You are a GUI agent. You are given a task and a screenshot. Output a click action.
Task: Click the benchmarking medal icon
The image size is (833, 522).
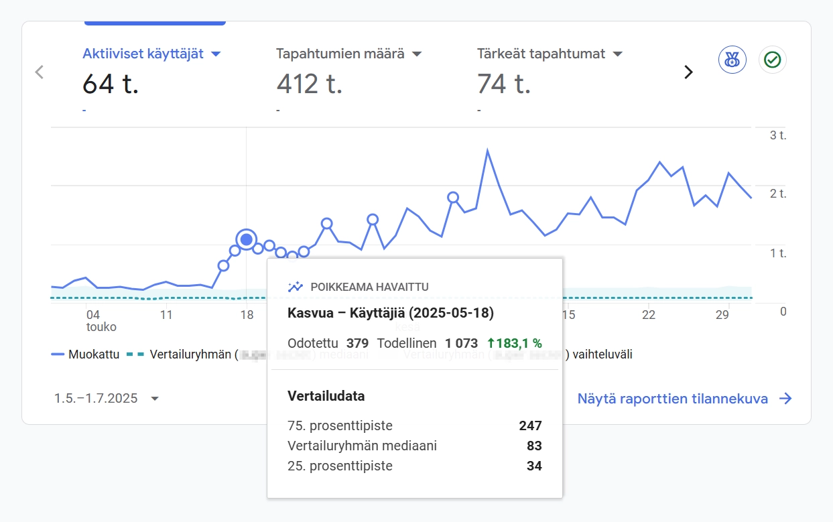(x=732, y=60)
